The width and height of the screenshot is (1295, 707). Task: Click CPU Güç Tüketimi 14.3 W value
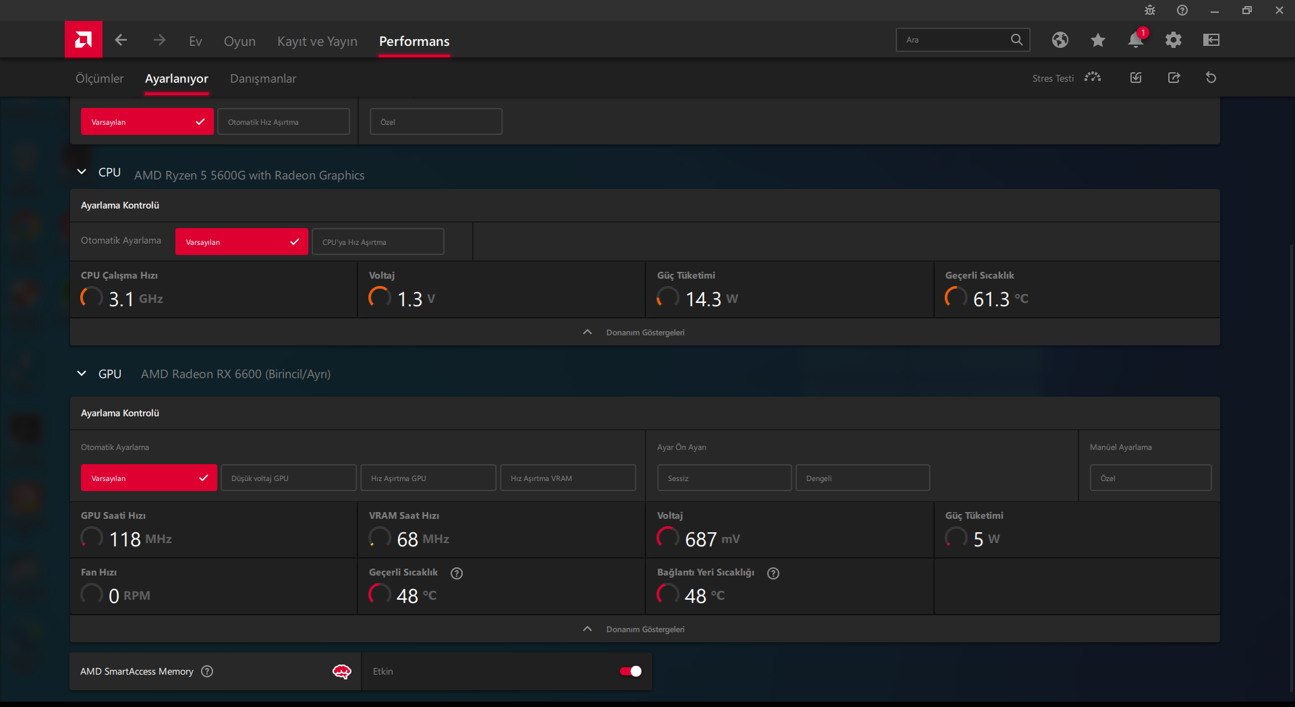(x=712, y=299)
